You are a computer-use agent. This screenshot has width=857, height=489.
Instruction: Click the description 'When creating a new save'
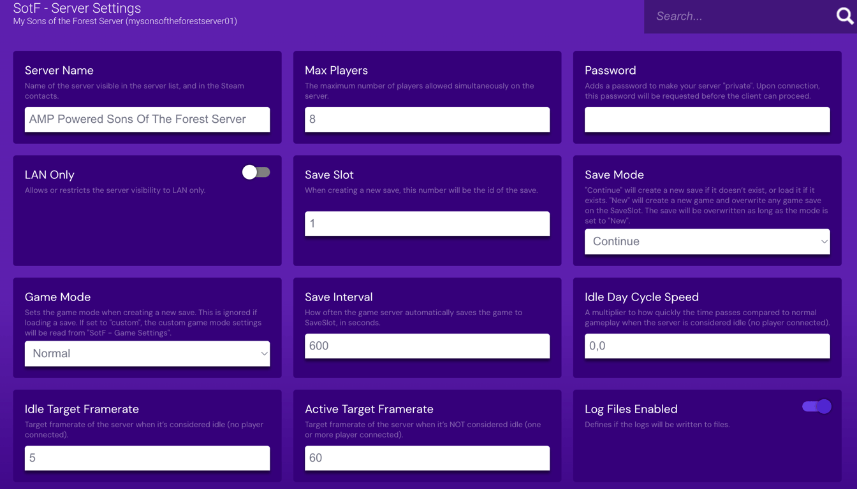tap(421, 190)
